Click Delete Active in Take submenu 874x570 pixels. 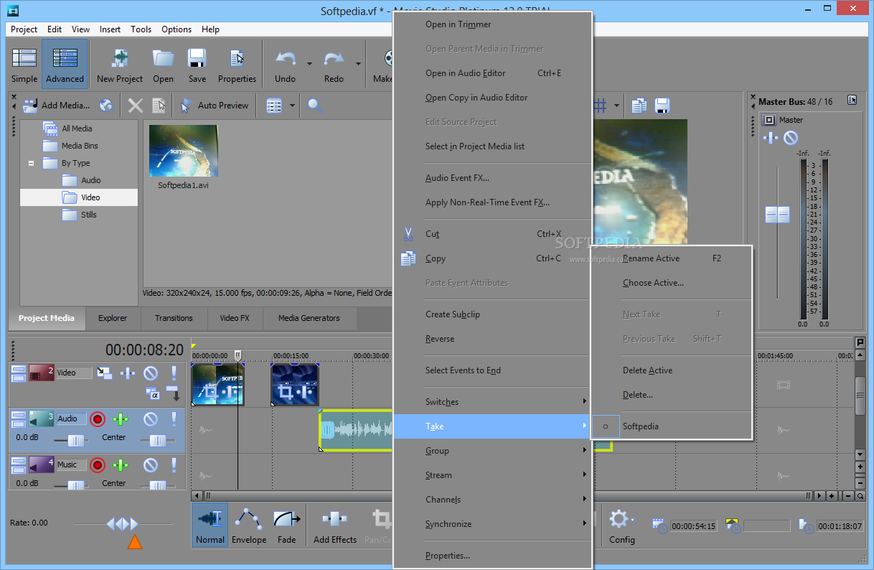tap(671, 370)
